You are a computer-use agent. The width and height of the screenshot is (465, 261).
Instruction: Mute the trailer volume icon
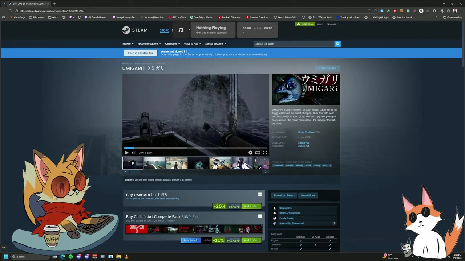coord(133,153)
